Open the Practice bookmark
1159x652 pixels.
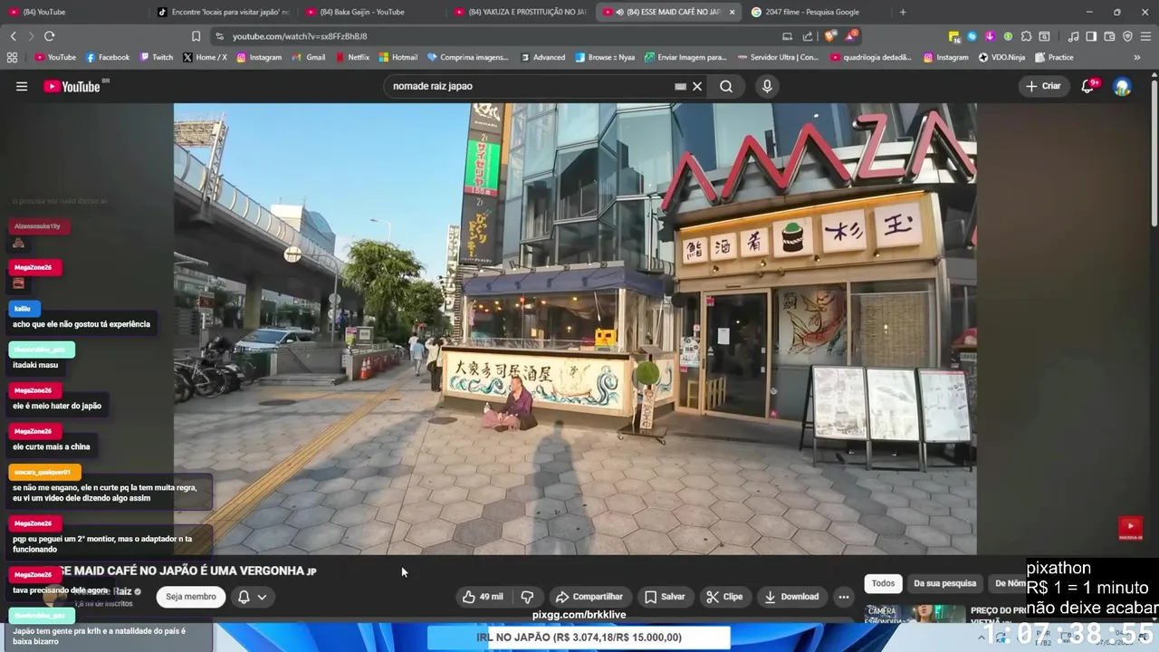1054,57
